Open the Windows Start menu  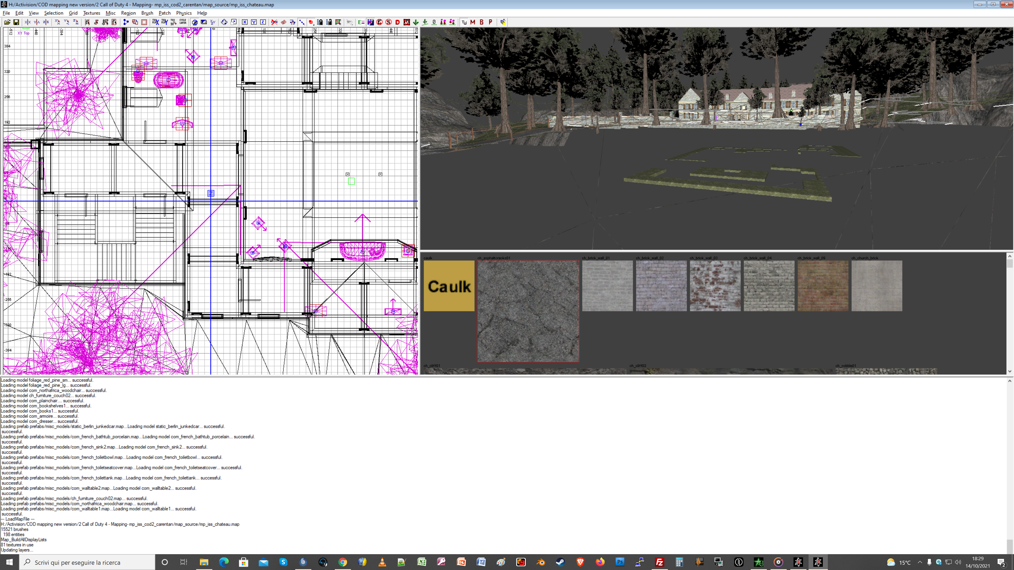(x=10, y=562)
